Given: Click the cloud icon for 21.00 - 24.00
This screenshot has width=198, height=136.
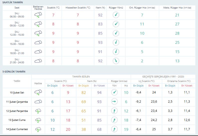Looking at the screenshot, I should pos(38,61).
